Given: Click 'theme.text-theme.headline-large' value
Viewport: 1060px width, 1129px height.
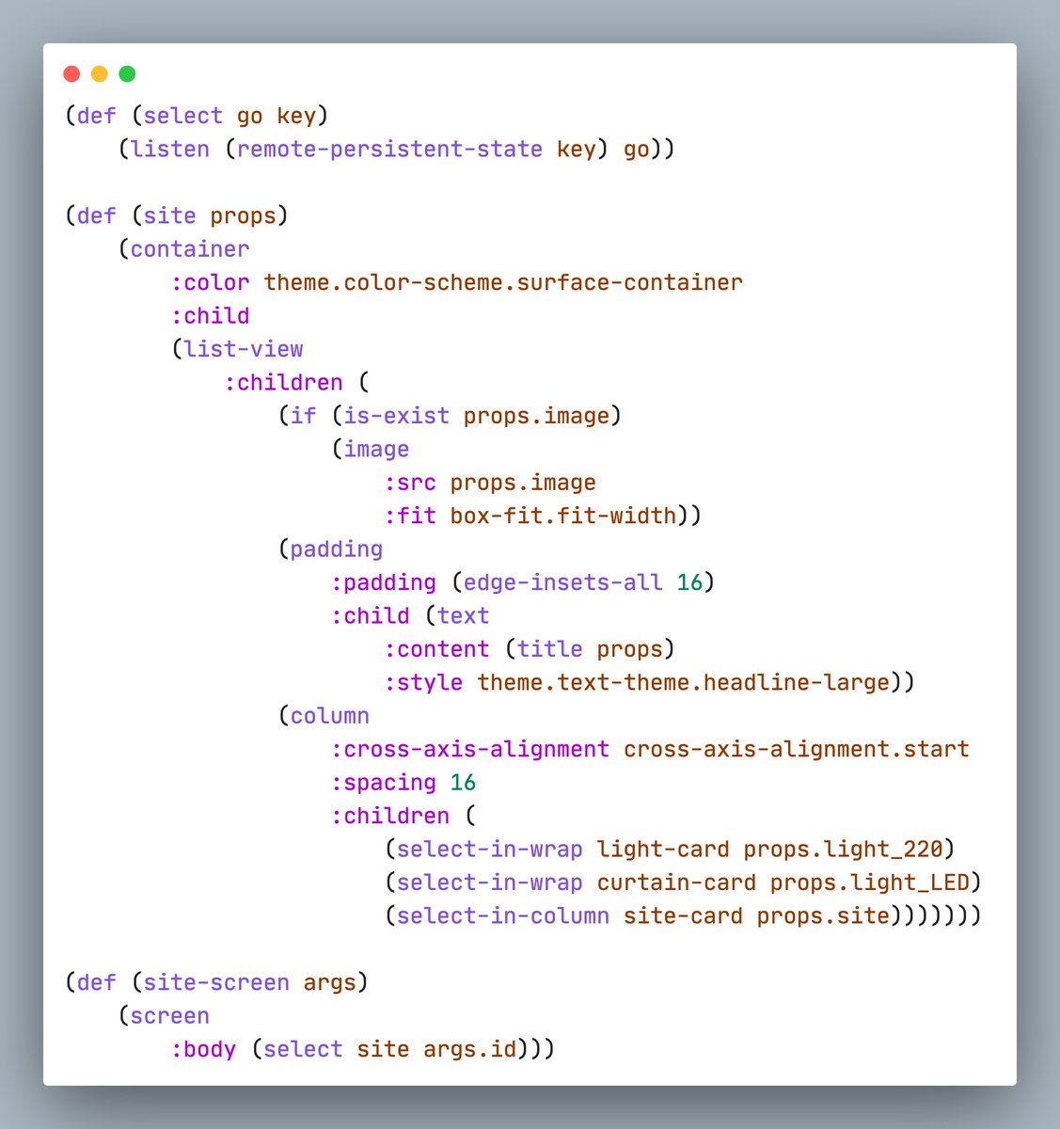Looking at the screenshot, I should (684, 682).
